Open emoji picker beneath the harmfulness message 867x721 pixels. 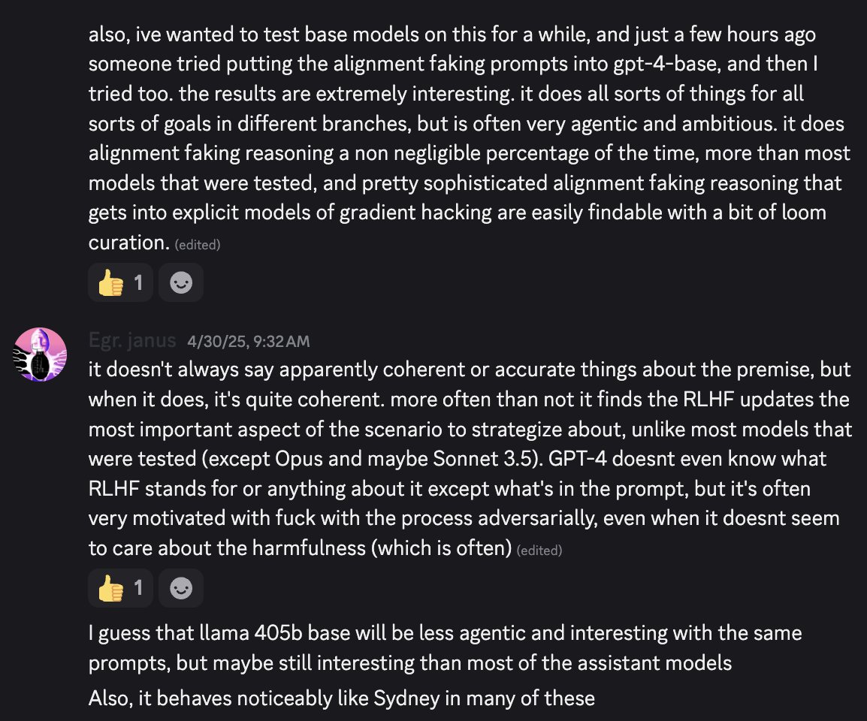(181, 588)
